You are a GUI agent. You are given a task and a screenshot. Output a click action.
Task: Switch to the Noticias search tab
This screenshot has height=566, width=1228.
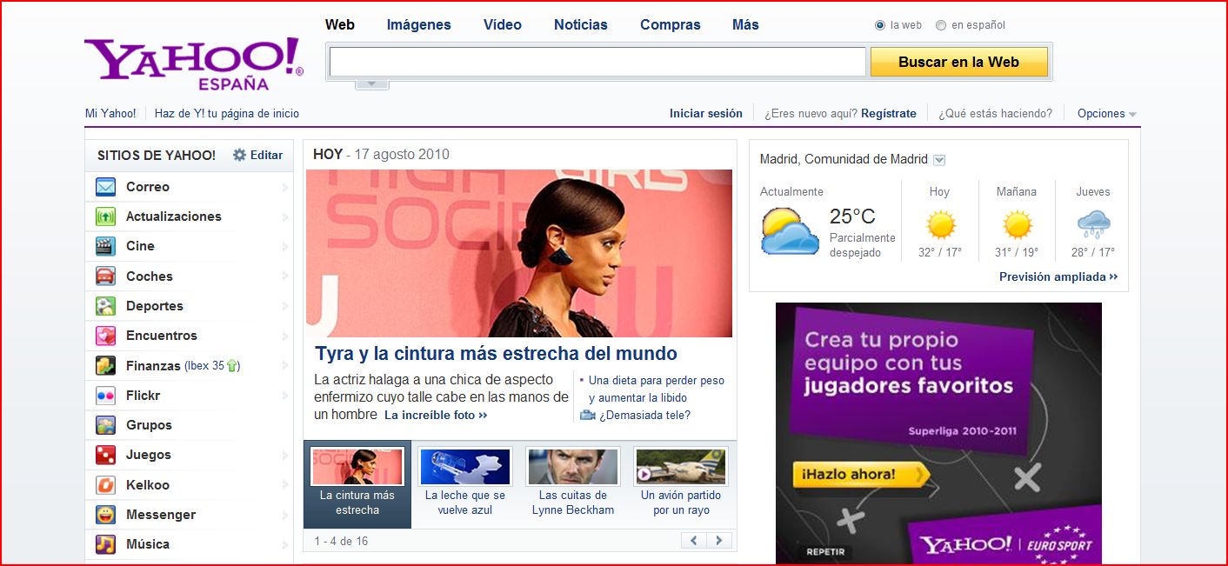click(x=580, y=25)
